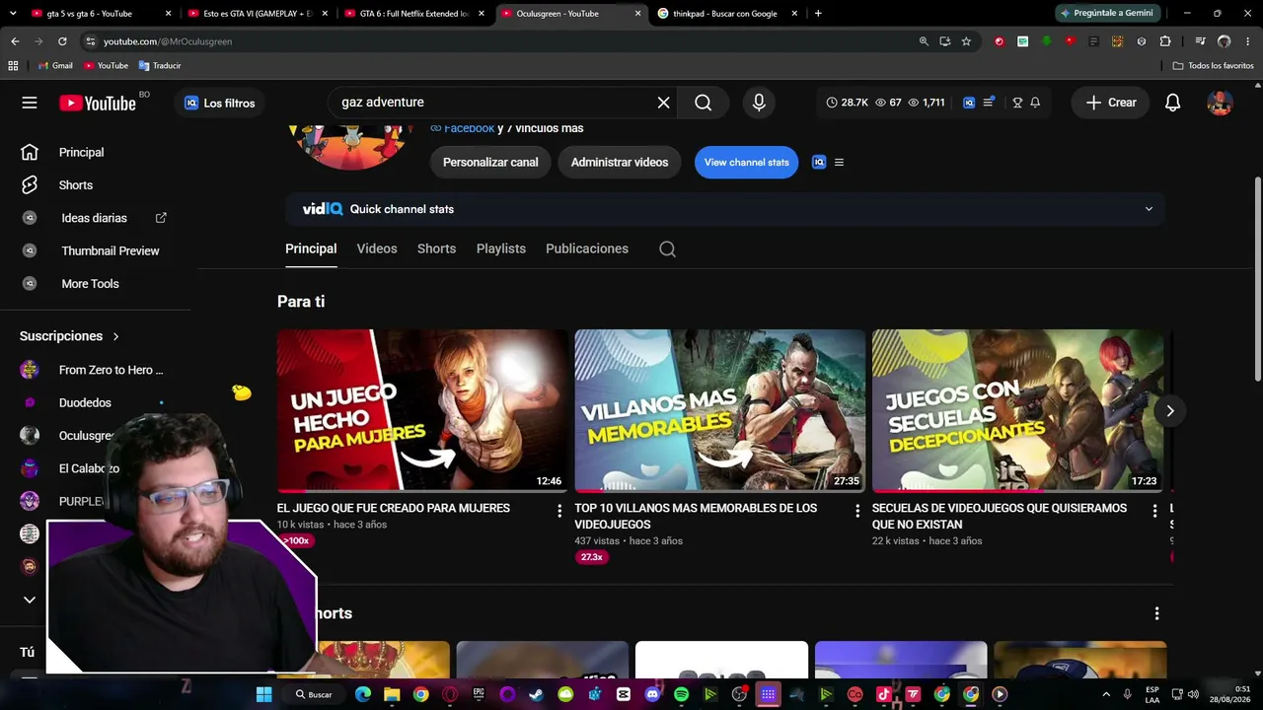This screenshot has height=710, width=1263.
Task: Click the Administrar videos button
Action: tap(620, 163)
